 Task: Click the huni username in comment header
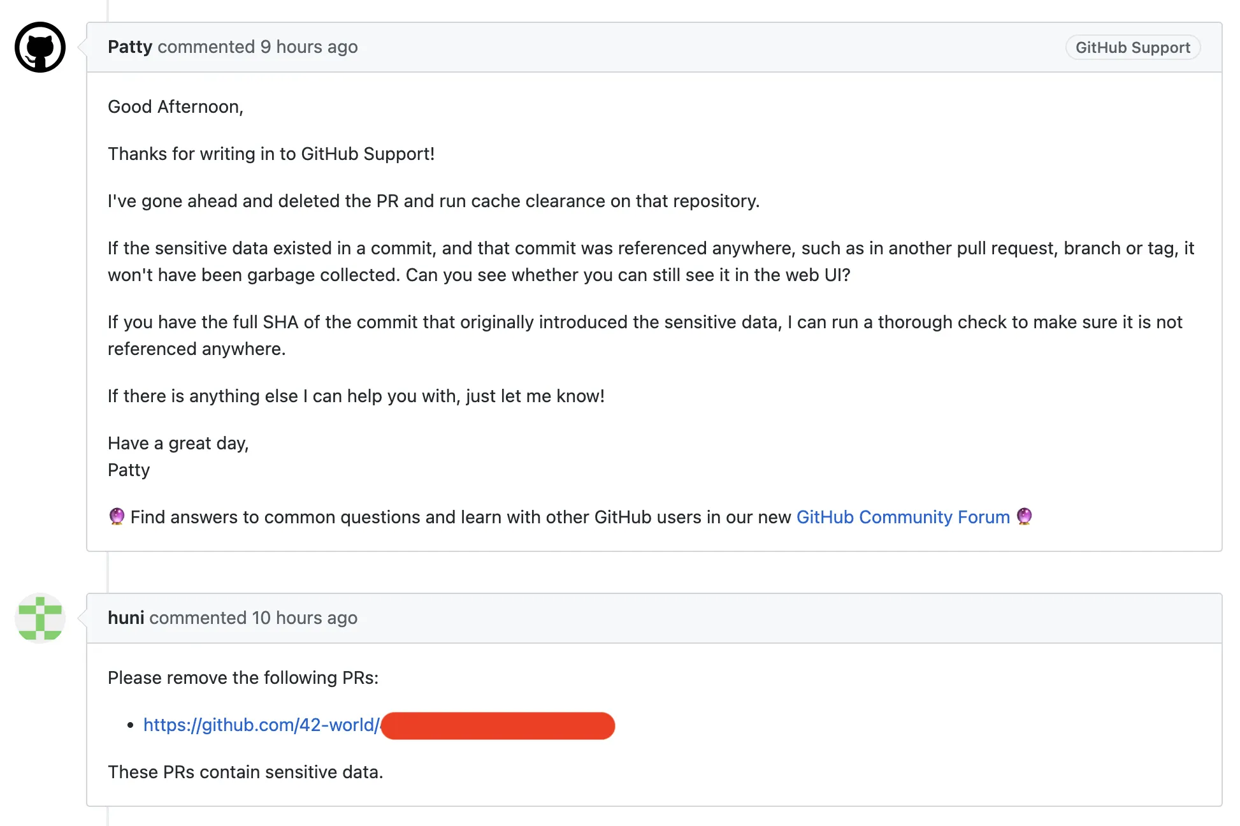pyautogui.click(x=126, y=618)
